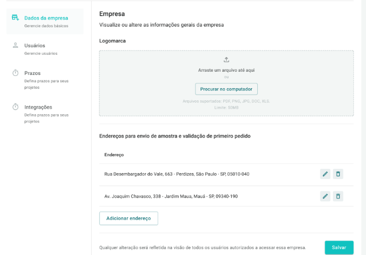Click the Qualquer alteração será refletida notice
This screenshot has width=366, height=255.
point(202,248)
